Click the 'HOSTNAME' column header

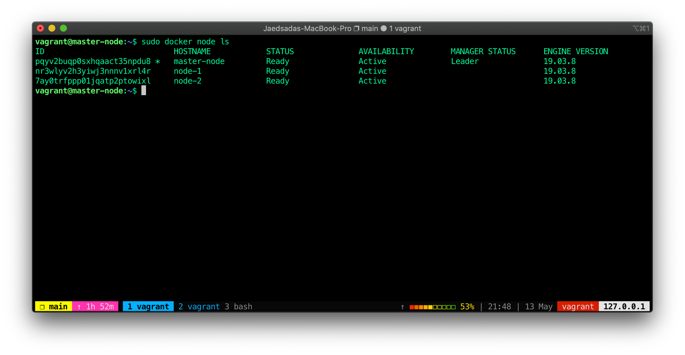(x=192, y=51)
